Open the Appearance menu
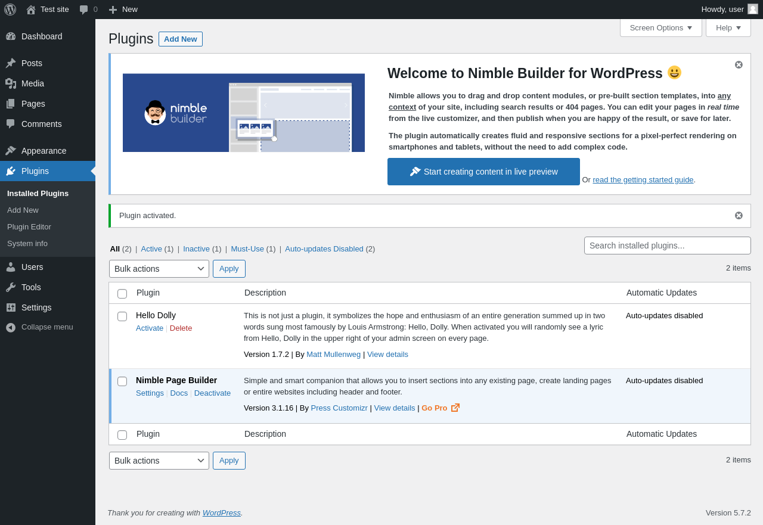This screenshot has height=525, width=763. point(48,151)
